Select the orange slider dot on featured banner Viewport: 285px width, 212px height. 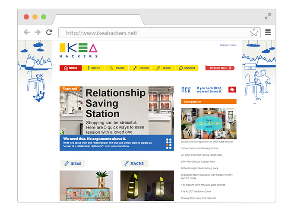pyautogui.click(x=167, y=145)
